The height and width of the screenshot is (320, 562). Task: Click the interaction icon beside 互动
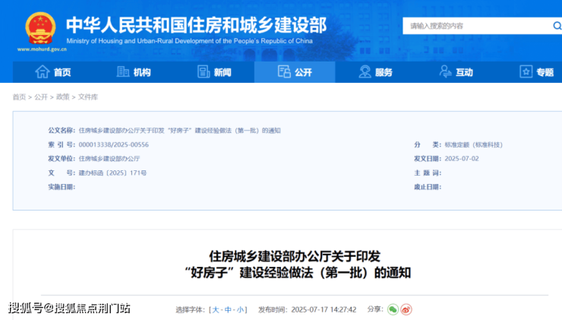[445, 71]
